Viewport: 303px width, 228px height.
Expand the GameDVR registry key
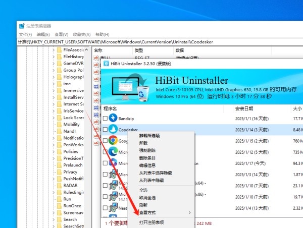click(x=54, y=64)
